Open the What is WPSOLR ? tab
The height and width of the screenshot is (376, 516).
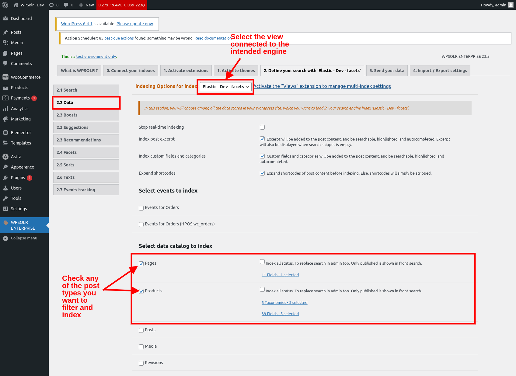(79, 71)
